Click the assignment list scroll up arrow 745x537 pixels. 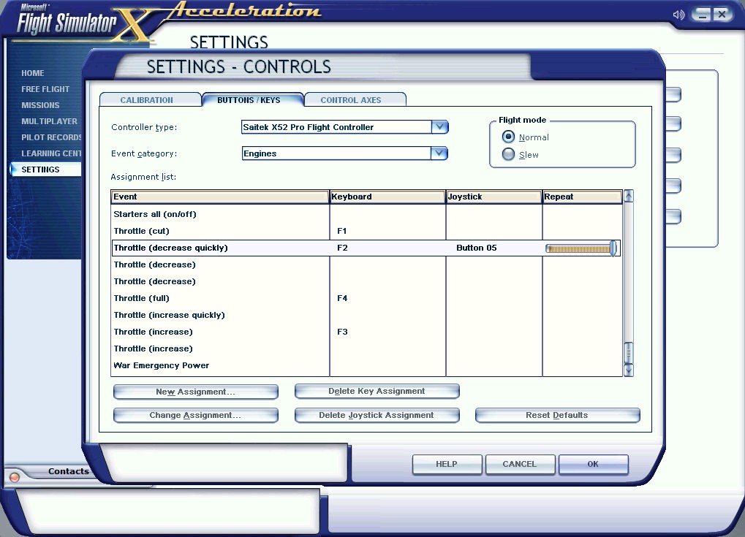coord(628,196)
